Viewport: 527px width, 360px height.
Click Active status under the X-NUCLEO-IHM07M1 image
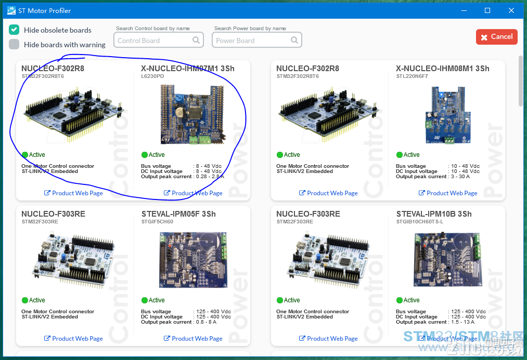pos(153,155)
